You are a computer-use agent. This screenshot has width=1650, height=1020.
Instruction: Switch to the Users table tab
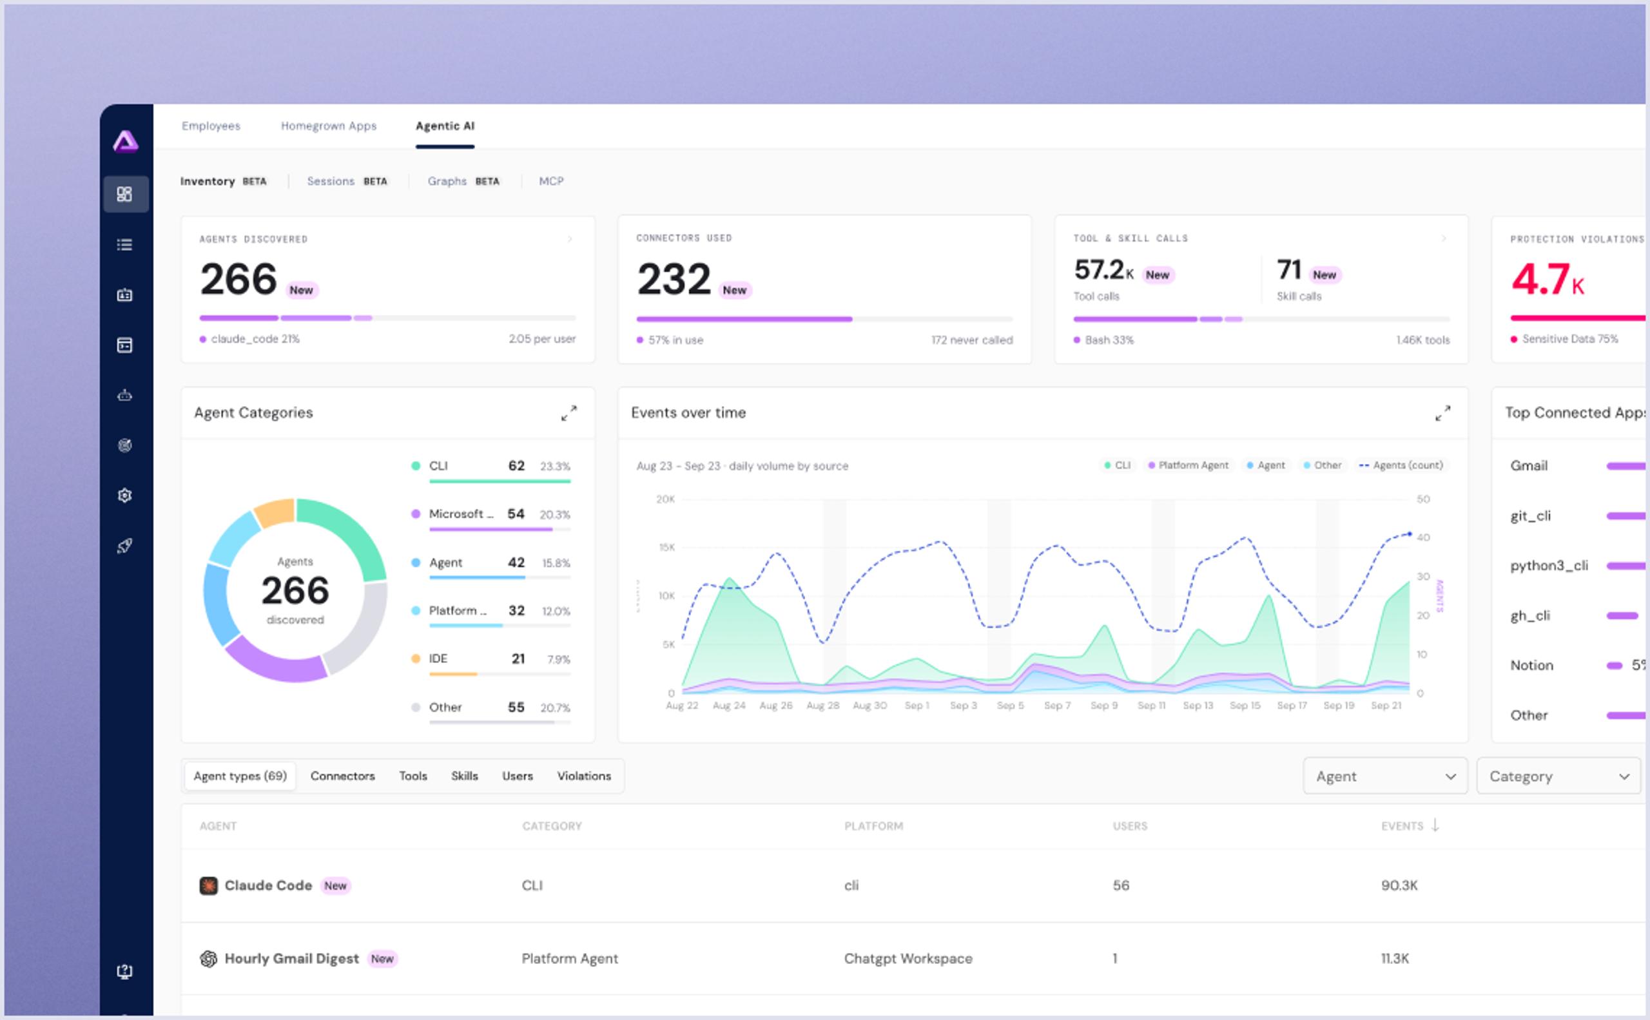pyautogui.click(x=518, y=776)
